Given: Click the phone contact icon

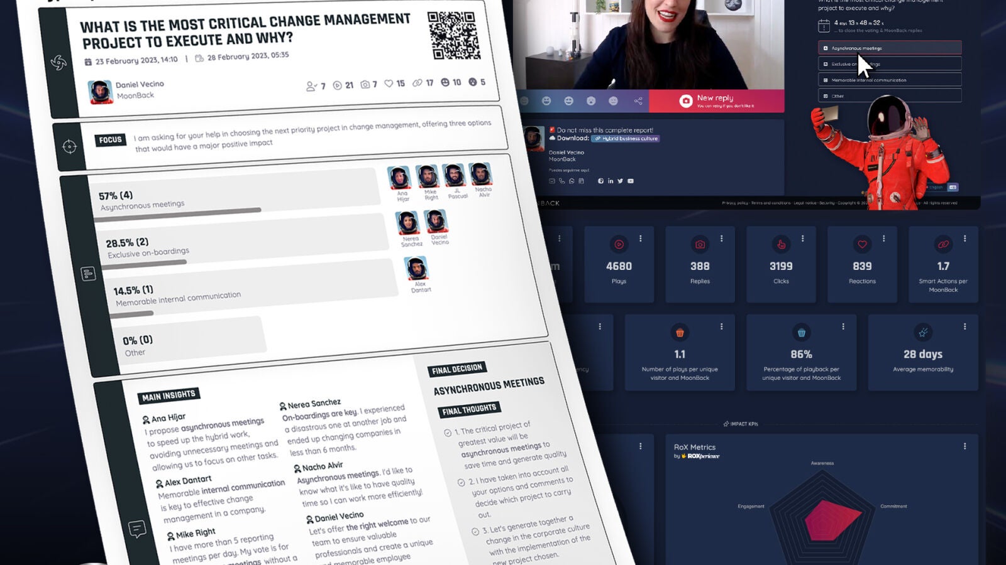Looking at the screenshot, I should (562, 181).
